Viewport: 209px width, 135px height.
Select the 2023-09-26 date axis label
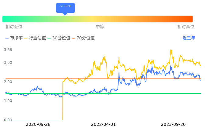[173, 125]
